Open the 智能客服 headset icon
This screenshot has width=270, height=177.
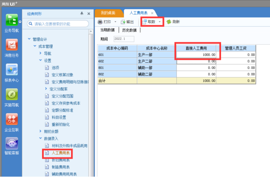pos(12,143)
